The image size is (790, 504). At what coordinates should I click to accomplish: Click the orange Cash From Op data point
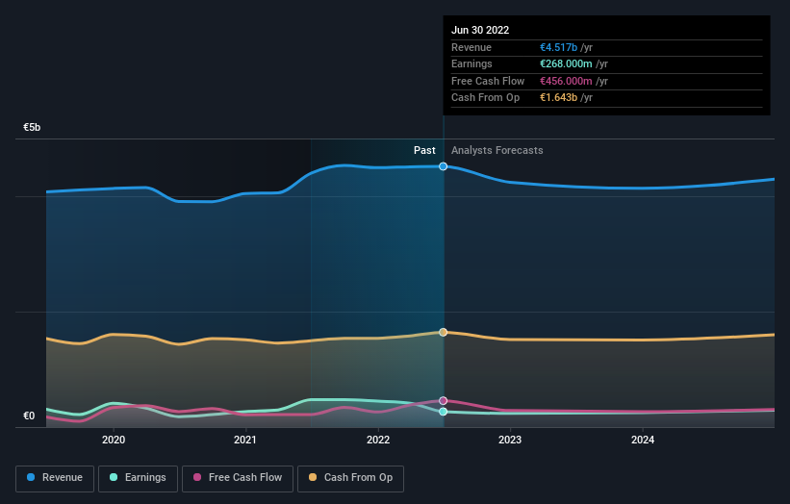click(443, 332)
